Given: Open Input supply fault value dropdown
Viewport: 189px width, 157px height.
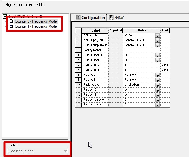Looking at the screenshot, I should [157, 40].
